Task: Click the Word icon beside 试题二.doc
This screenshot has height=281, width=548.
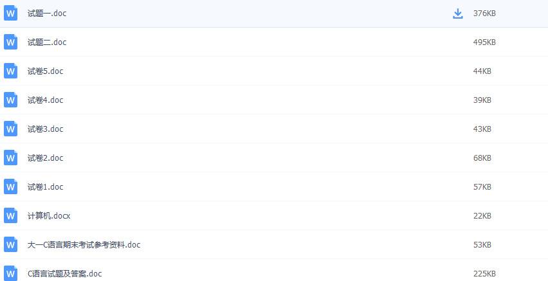Action: (x=10, y=42)
